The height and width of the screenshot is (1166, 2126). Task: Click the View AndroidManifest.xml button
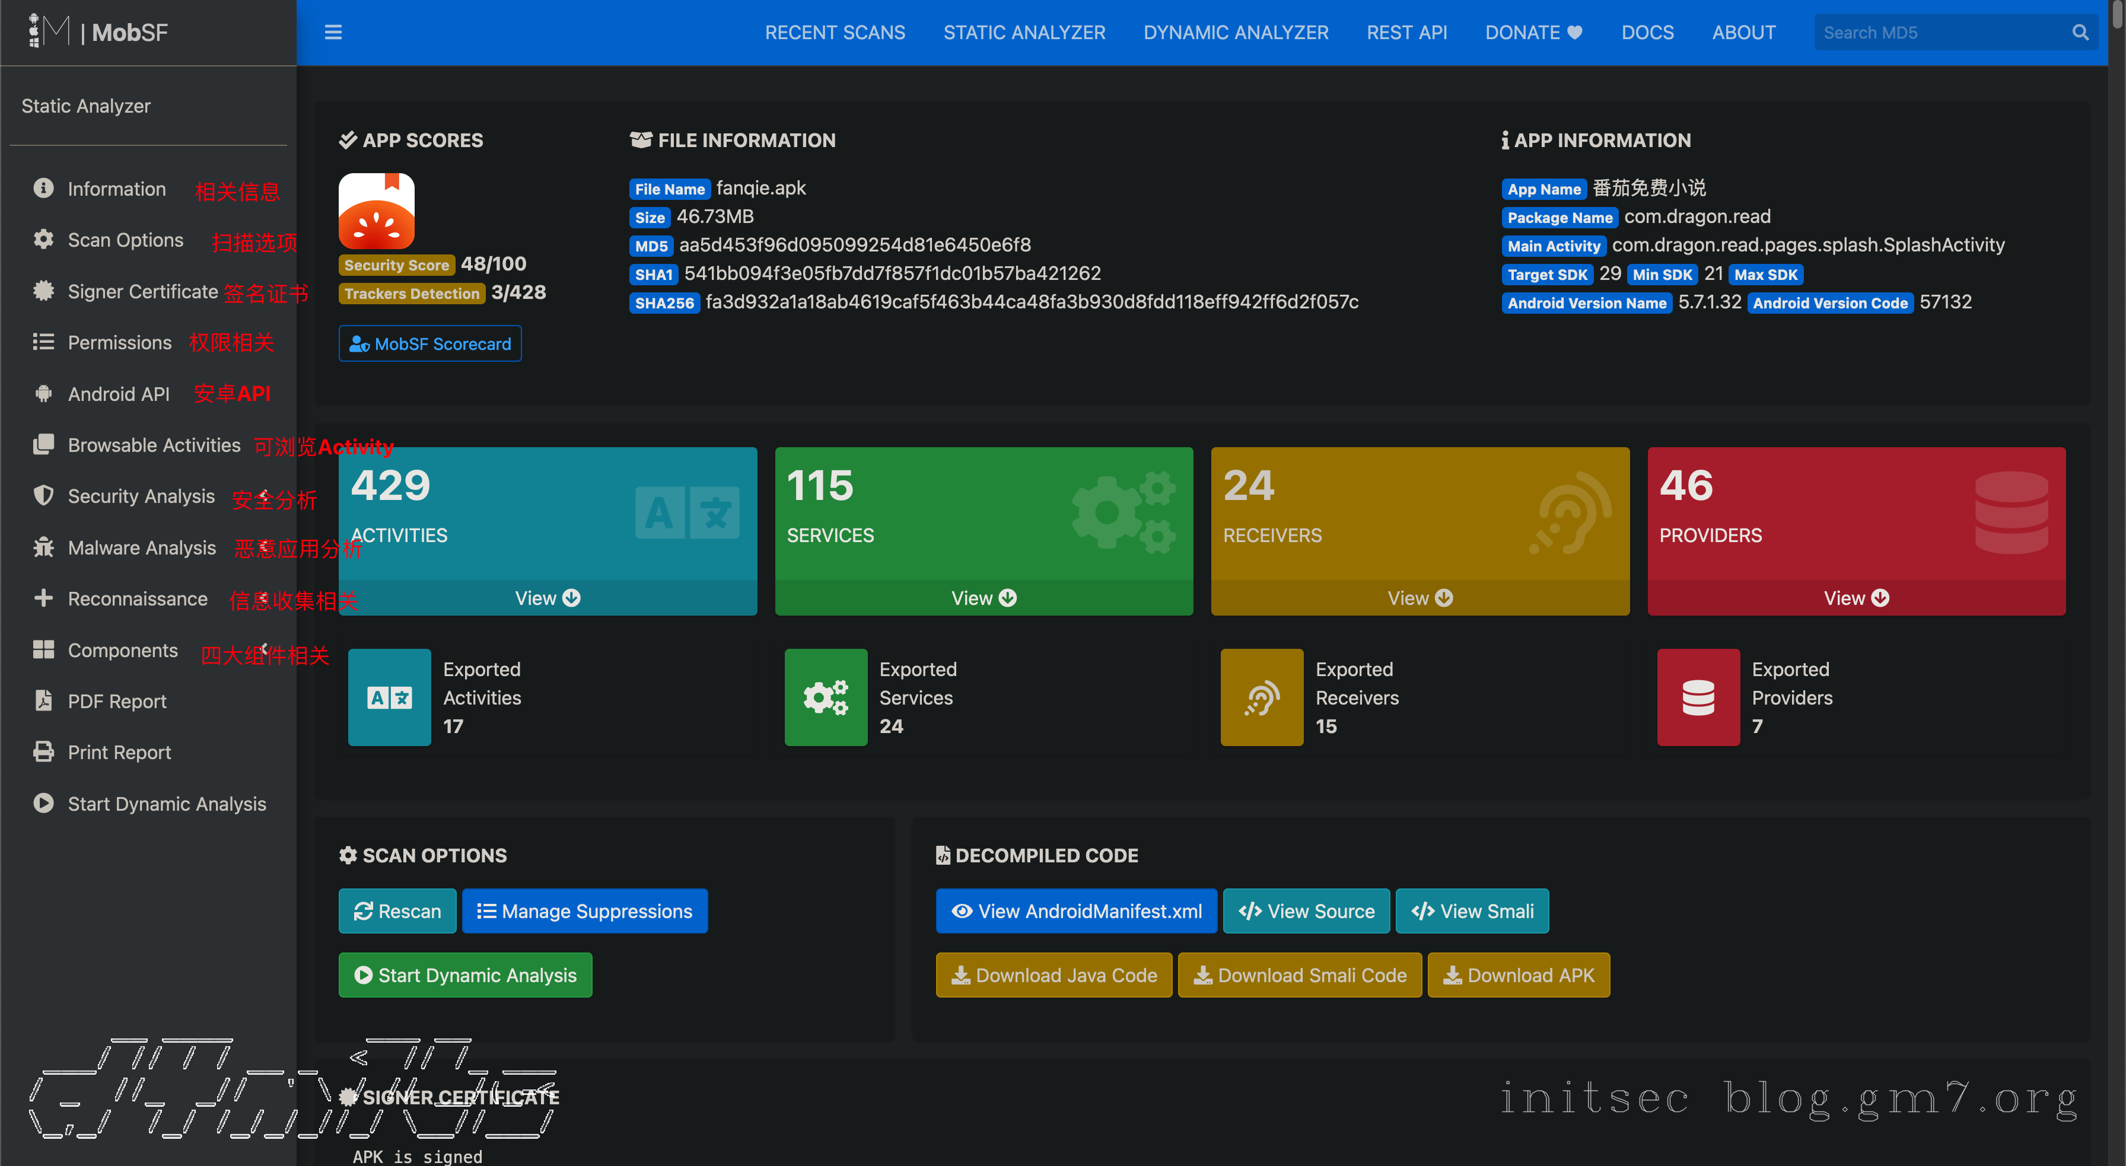[x=1075, y=911]
